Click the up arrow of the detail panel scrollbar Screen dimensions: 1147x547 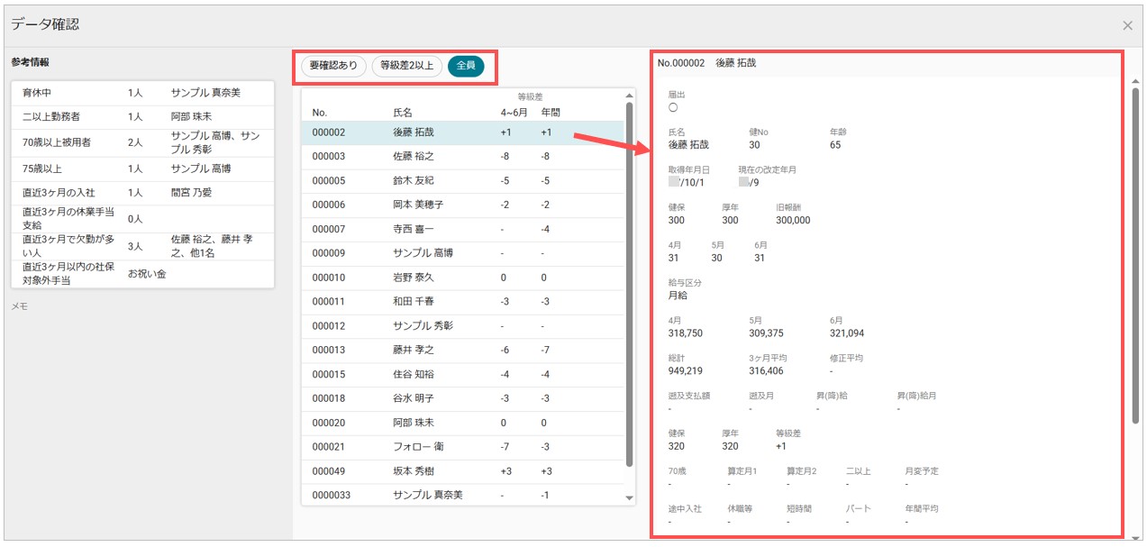pyautogui.click(x=1136, y=81)
